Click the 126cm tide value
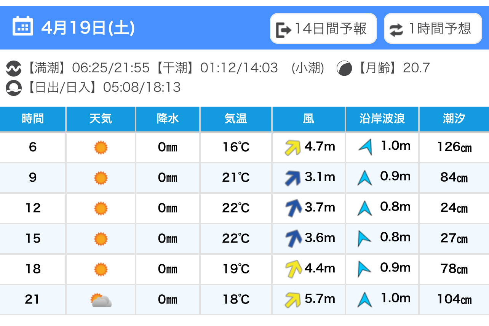This screenshot has width=489, height=326. (454, 147)
